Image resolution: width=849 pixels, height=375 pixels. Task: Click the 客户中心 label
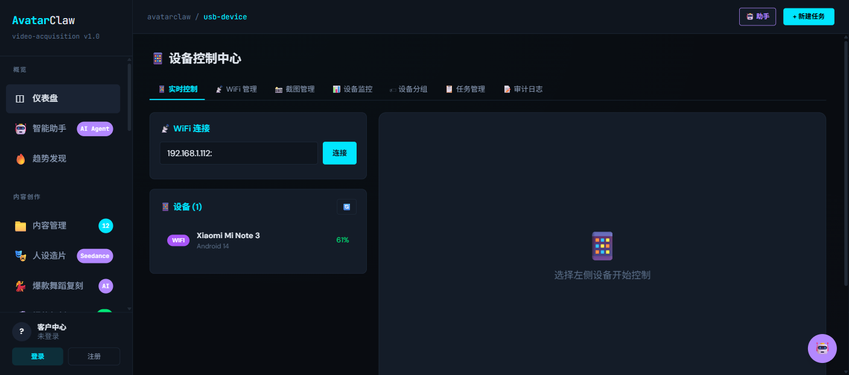(52, 327)
